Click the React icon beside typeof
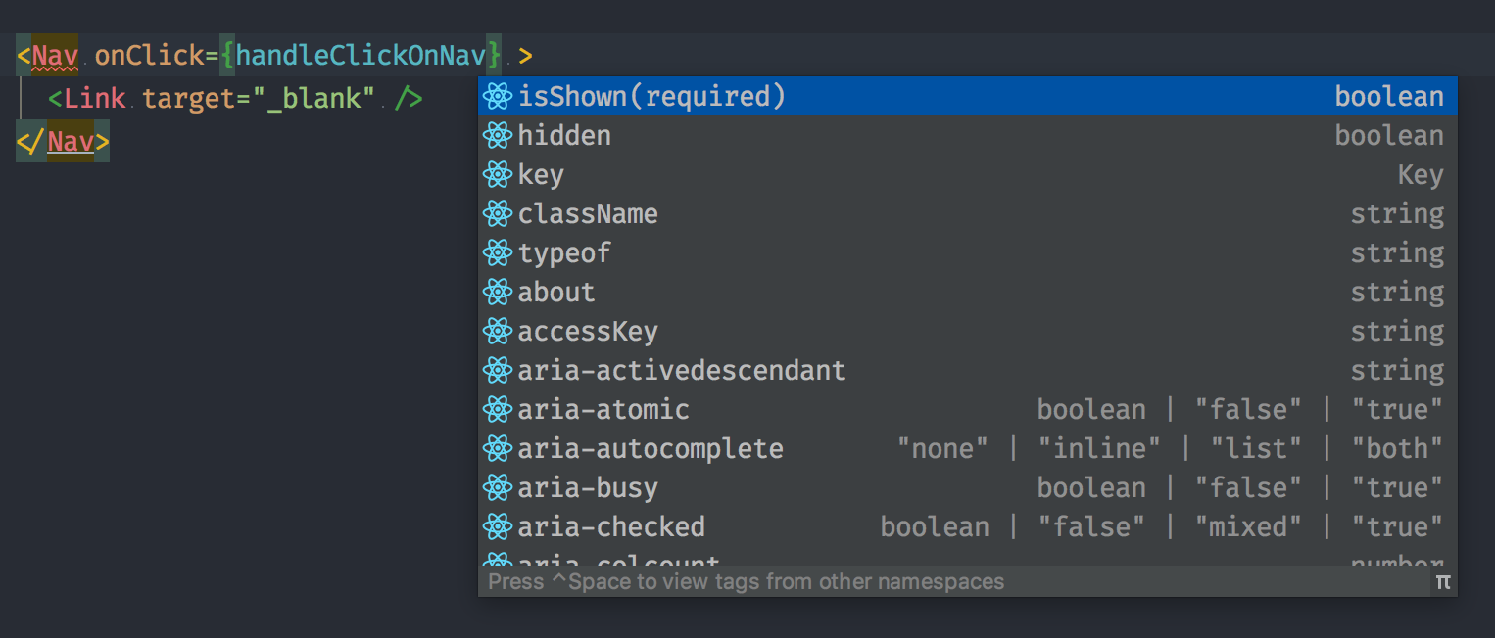This screenshot has width=1495, height=638. (499, 252)
